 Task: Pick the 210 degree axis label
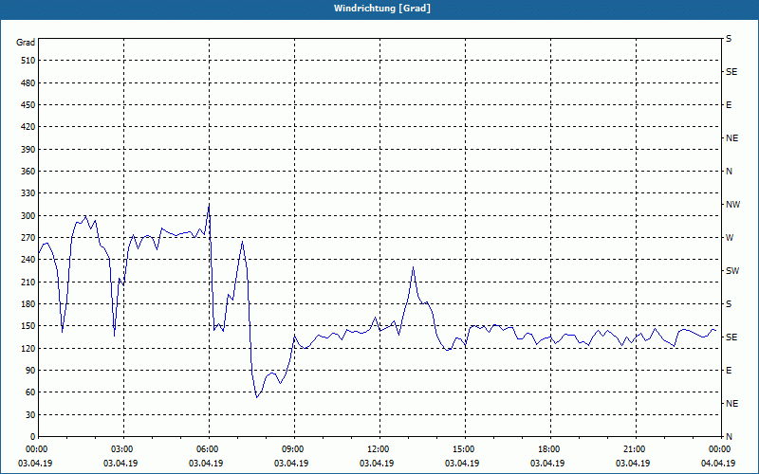pyautogui.click(x=28, y=282)
